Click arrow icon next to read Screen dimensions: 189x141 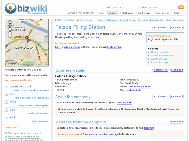point(6,102)
